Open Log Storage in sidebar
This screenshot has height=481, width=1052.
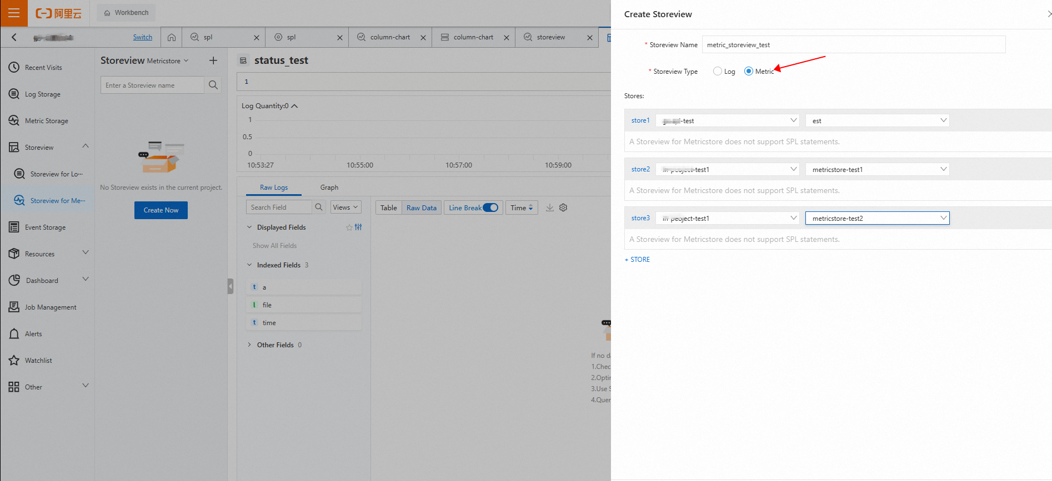[x=42, y=94]
